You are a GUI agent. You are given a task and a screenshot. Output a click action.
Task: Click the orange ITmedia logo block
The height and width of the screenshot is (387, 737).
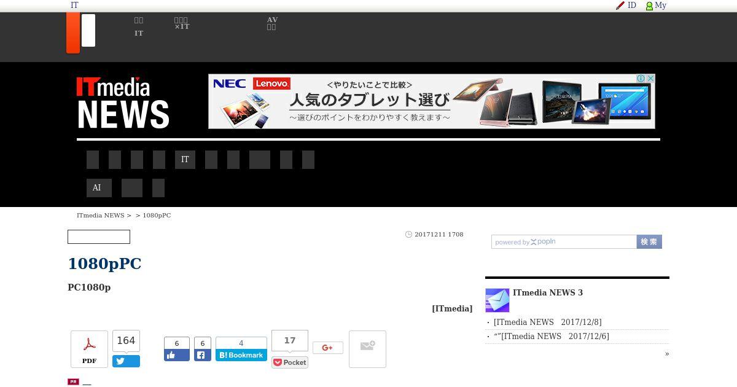[x=73, y=33]
